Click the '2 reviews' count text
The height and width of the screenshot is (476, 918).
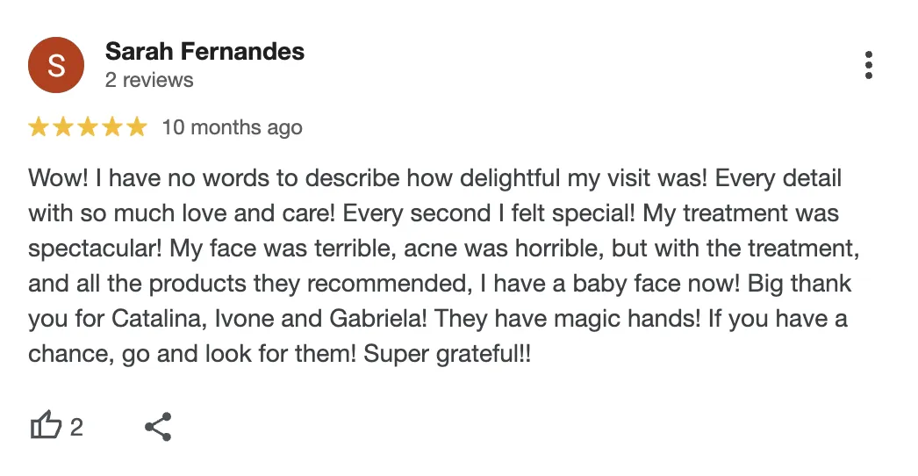[x=149, y=80]
